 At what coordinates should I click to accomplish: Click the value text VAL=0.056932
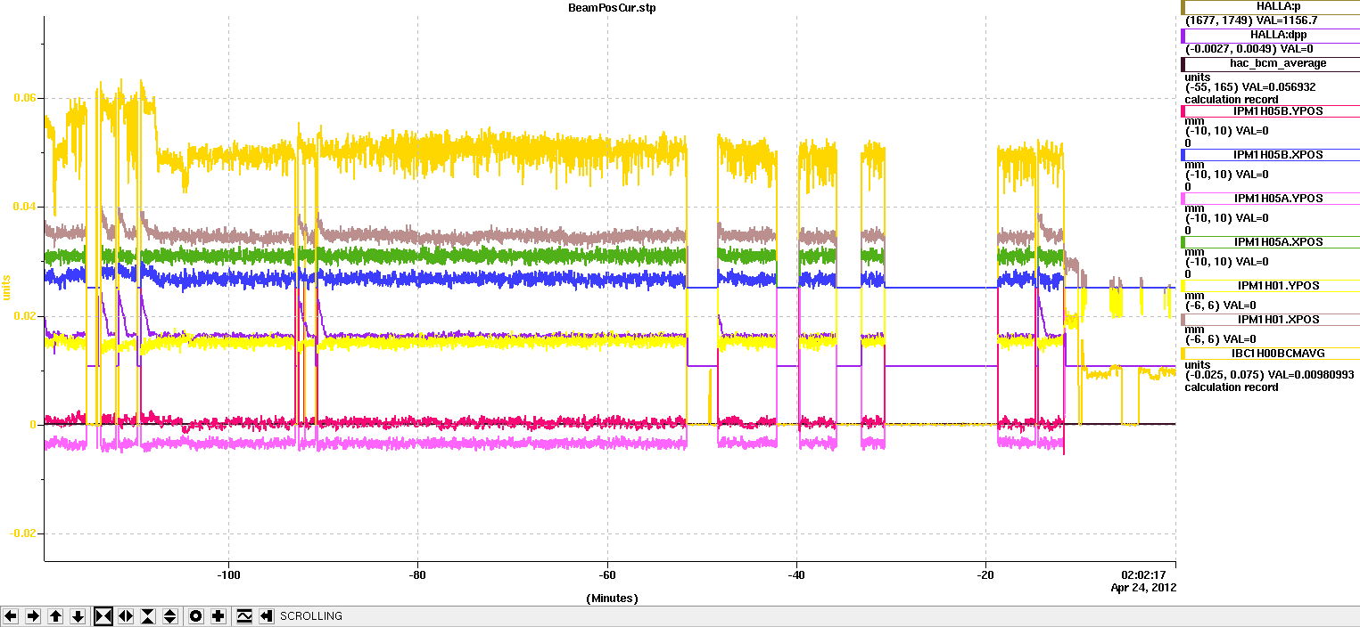click(x=1281, y=87)
